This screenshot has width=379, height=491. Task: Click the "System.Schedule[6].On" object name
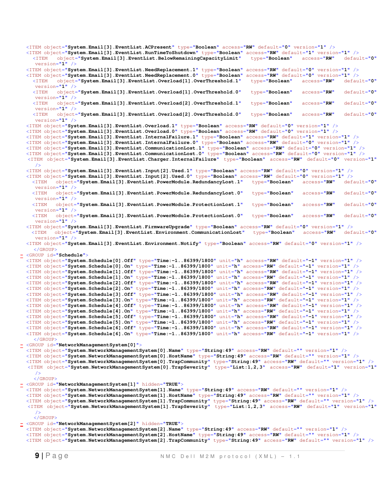(99, 334)
